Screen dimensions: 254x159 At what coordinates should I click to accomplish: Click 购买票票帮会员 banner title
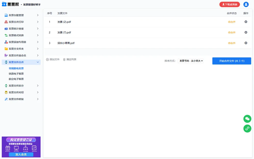pos(21,140)
